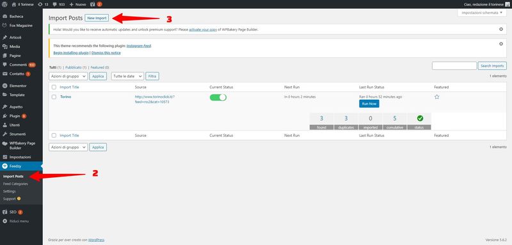Toggle select-all checkbox in table footer

point(54,136)
